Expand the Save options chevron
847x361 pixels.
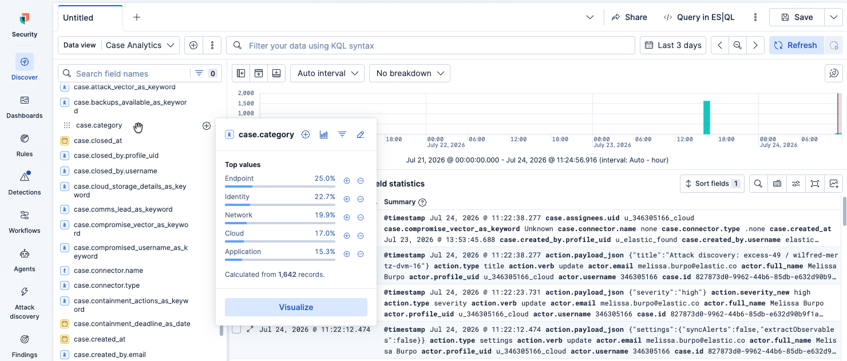pyautogui.click(x=833, y=17)
